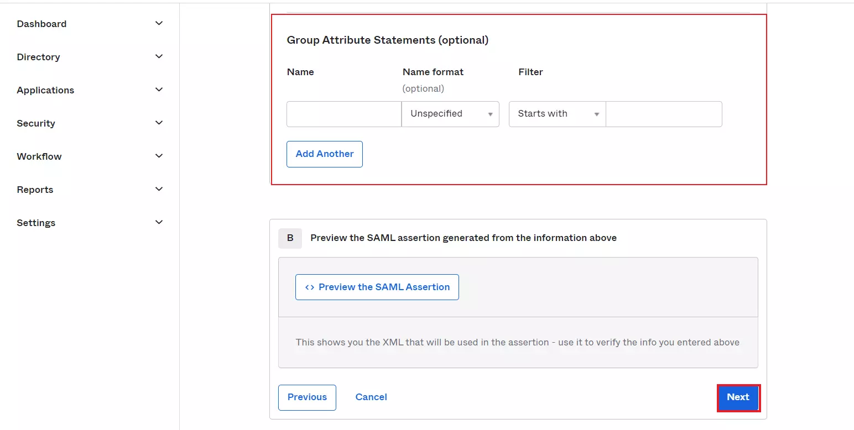Expand the Dashboard chevron in sidebar
The width and height of the screenshot is (854, 430).
(x=159, y=23)
